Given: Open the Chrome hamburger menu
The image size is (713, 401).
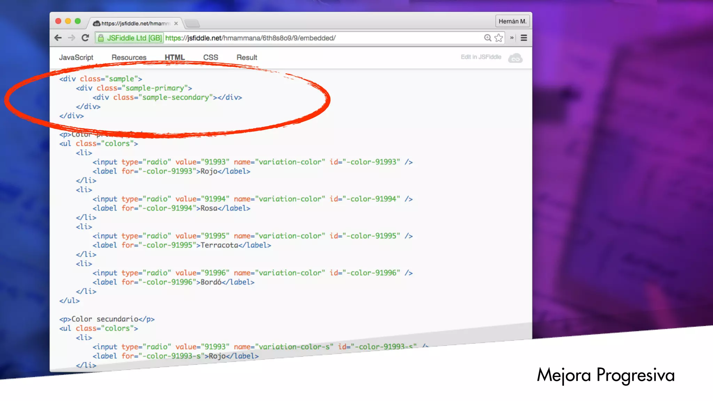Looking at the screenshot, I should 524,38.
